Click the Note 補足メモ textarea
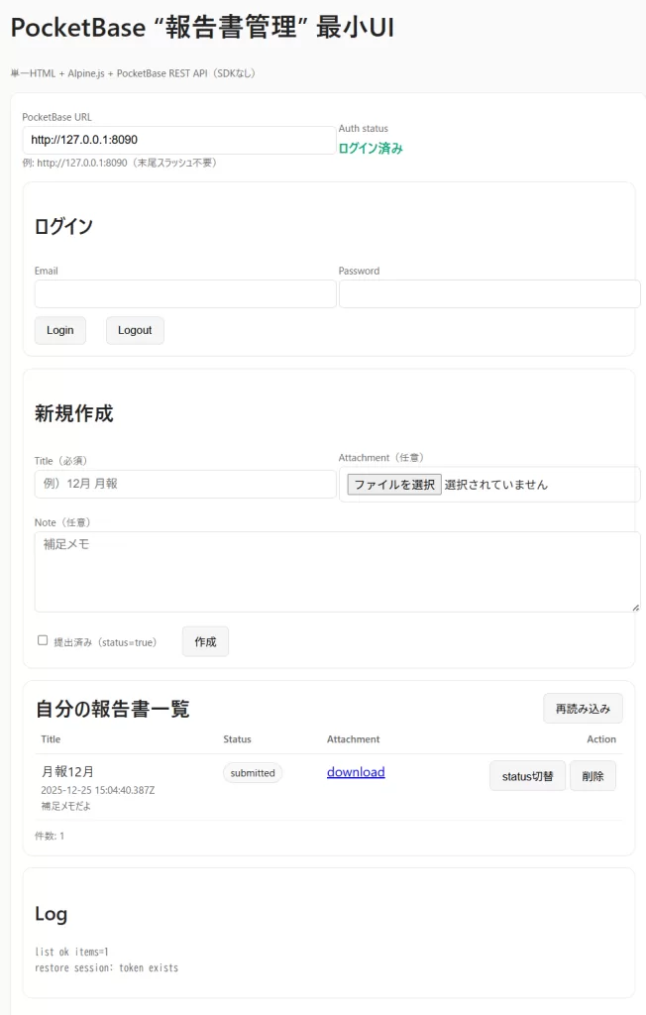The width and height of the screenshot is (646, 1015). 337,572
